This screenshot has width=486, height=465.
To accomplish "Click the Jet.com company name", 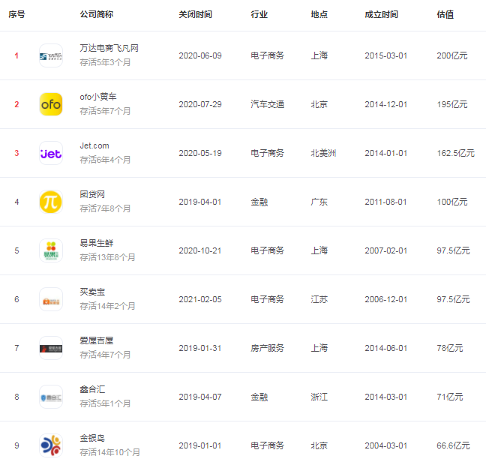I will (x=94, y=145).
